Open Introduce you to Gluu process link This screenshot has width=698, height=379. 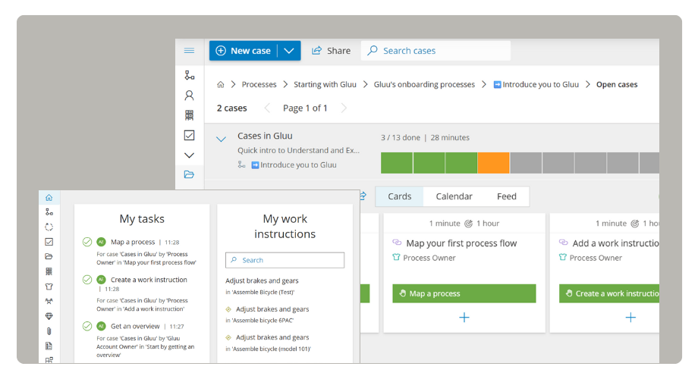point(294,164)
